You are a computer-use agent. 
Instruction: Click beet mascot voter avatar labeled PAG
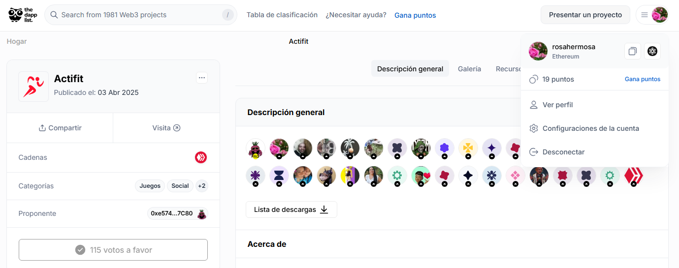point(256,148)
